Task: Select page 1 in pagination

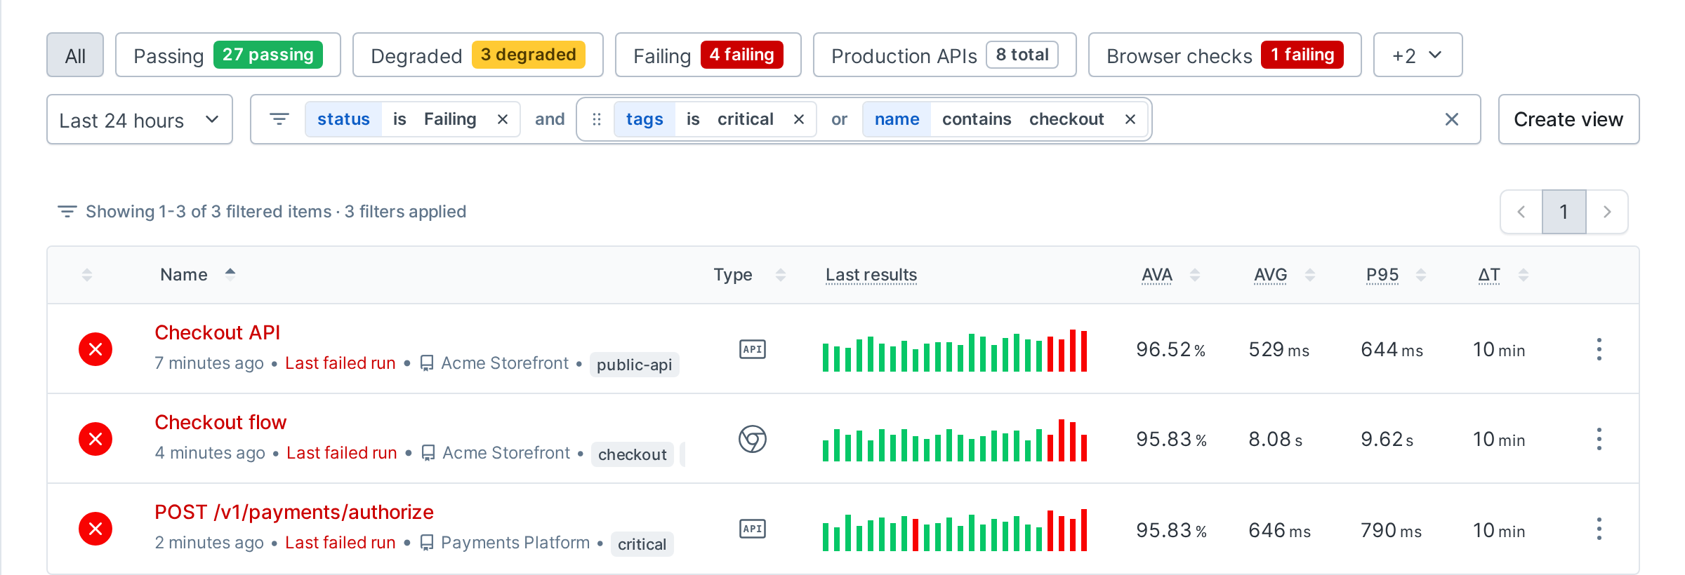Action: pos(1564,212)
